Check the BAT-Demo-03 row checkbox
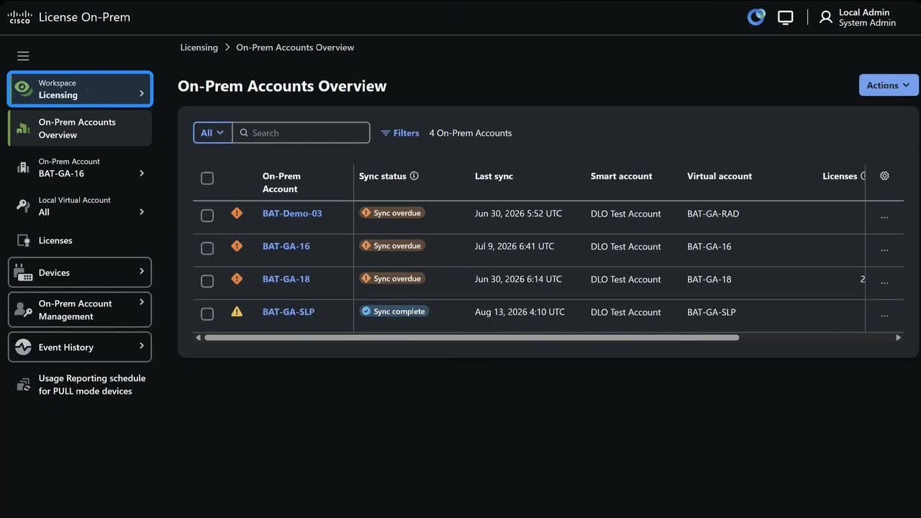 207,216
